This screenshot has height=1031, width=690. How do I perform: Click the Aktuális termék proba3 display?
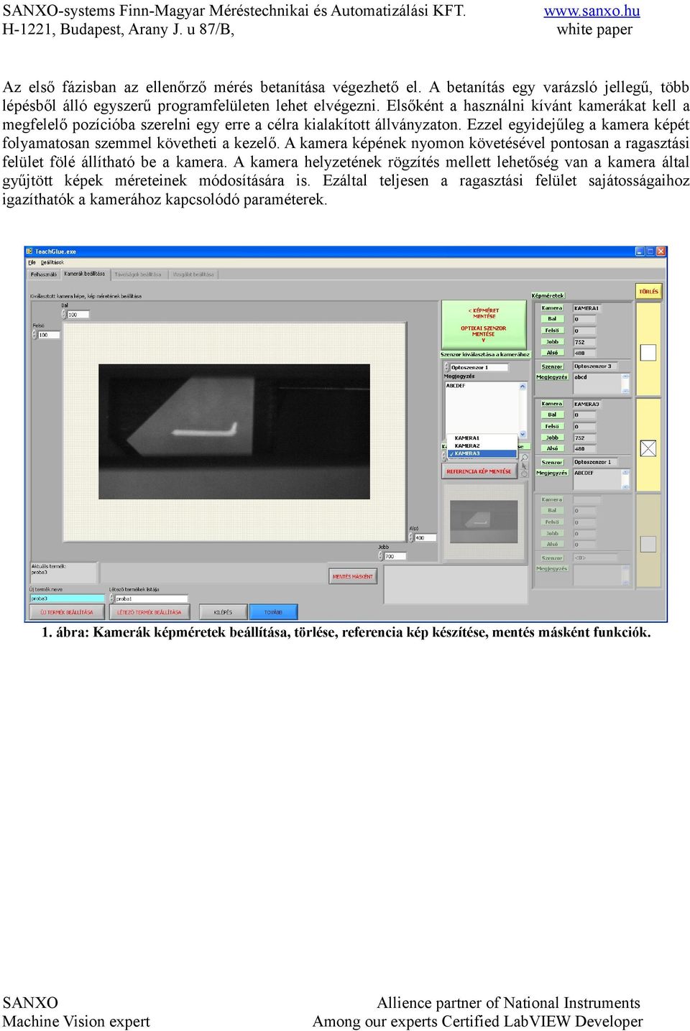coord(63,571)
